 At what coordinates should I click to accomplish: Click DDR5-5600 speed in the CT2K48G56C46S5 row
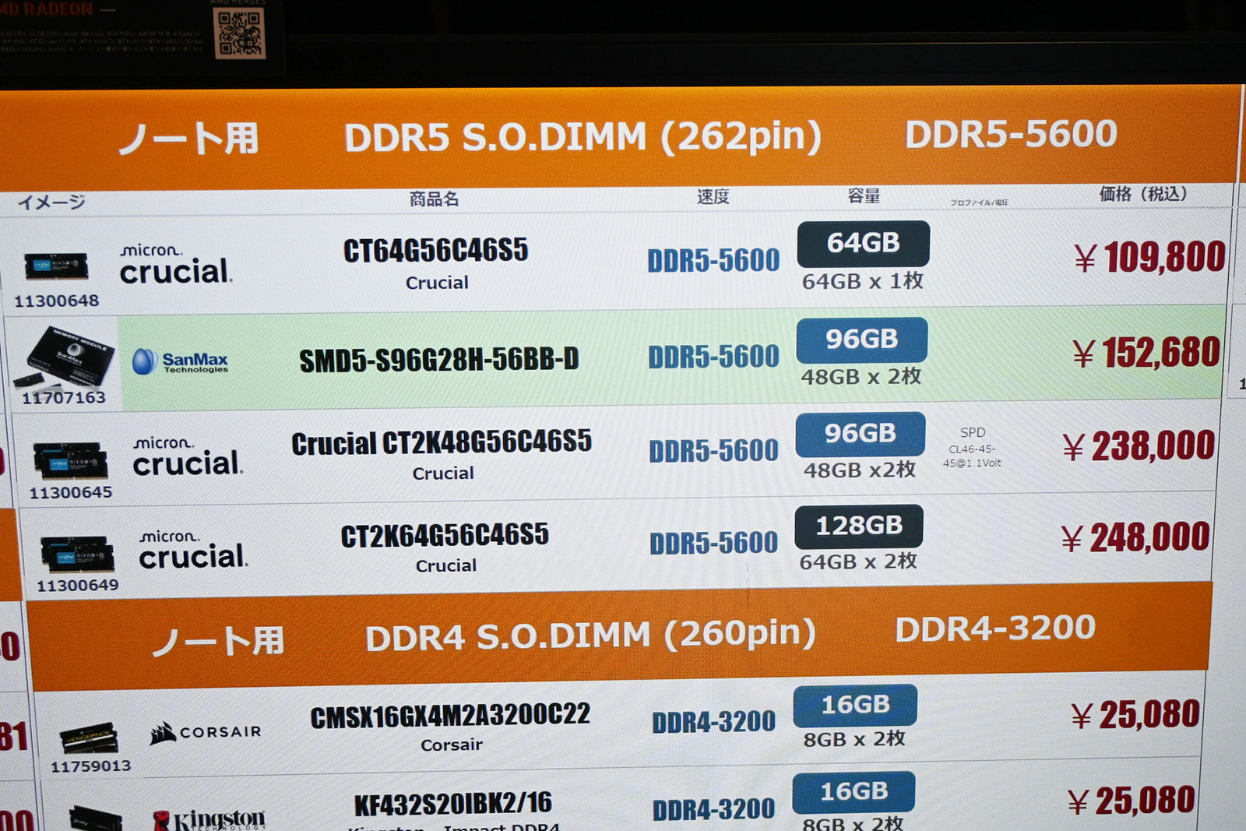pos(713,451)
